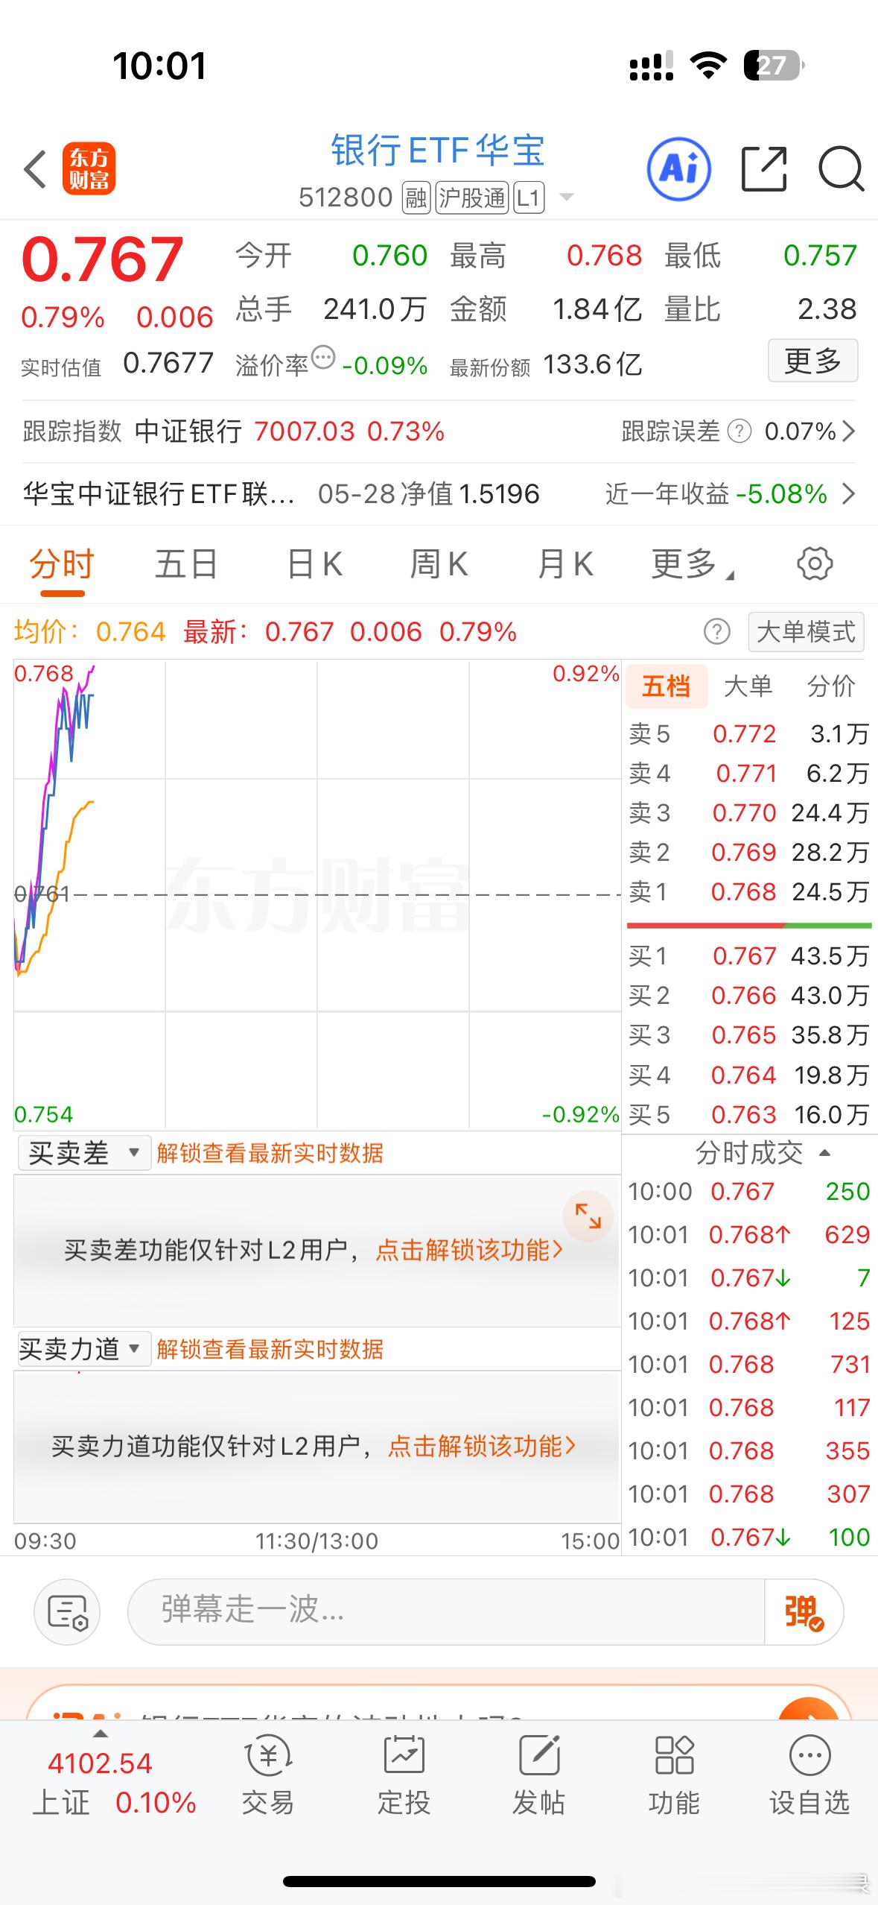Open the 东方财富 logo icon
The height and width of the screenshot is (1905, 878).
(89, 169)
